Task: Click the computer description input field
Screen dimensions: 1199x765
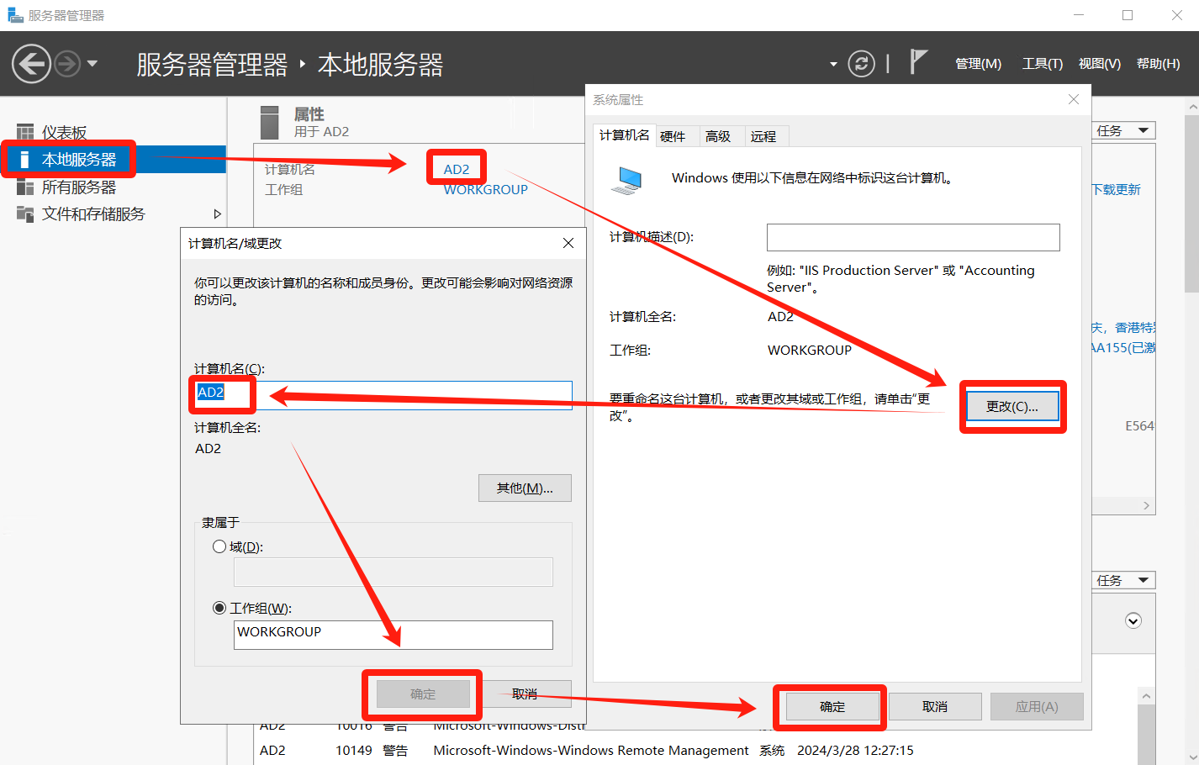Action: pos(912,237)
